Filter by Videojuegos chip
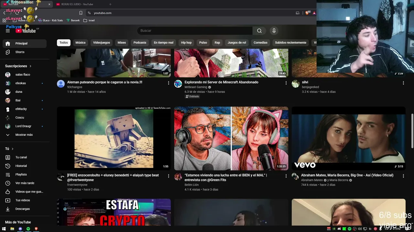This screenshot has height=232, width=414. (102, 43)
